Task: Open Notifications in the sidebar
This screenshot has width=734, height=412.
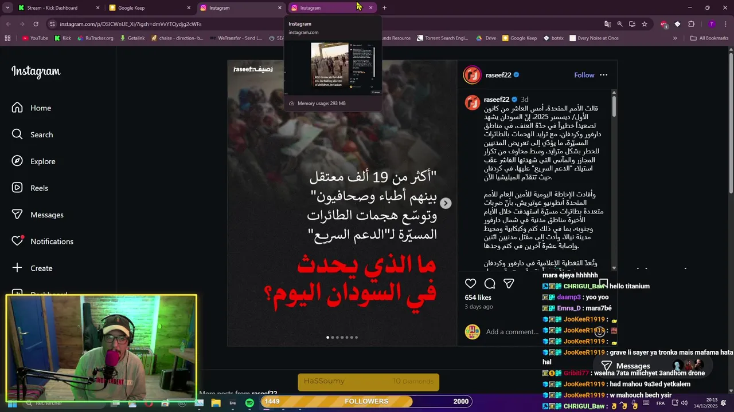Action: (43, 241)
